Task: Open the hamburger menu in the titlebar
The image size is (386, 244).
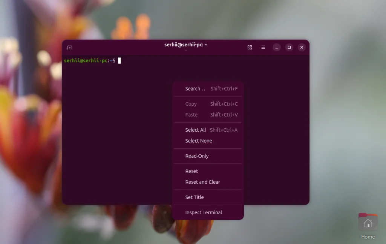Action: tap(263, 47)
